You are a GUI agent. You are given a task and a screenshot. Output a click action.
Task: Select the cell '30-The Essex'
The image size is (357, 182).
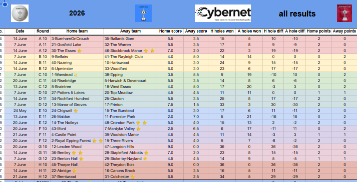pos(77,50)
